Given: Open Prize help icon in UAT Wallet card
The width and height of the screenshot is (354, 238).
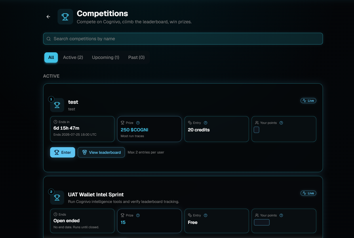Looking at the screenshot, I should pos(138,215).
